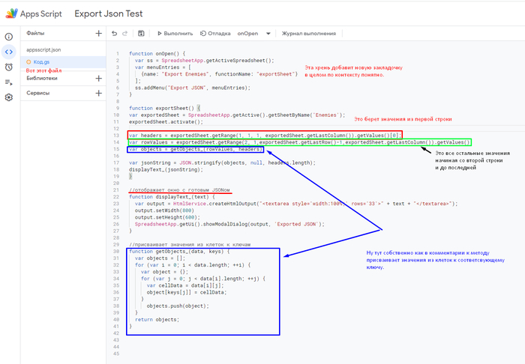This screenshot has height=364, width=525.
Task: Open the Executions list icon in sidebar
Action: [8, 82]
